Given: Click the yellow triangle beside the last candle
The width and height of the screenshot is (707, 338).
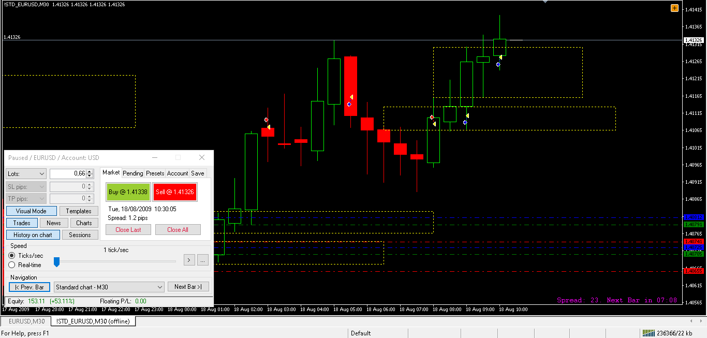Looking at the screenshot, I should pos(500,57).
